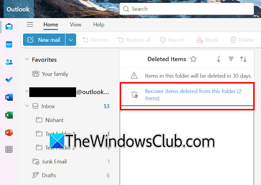The height and width of the screenshot is (185, 261).
Task: Launch Excel from the left app rail
Action: click(9, 115)
